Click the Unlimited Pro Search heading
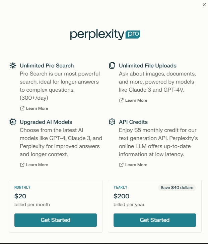This screenshot has height=244, width=208. coord(47,65)
